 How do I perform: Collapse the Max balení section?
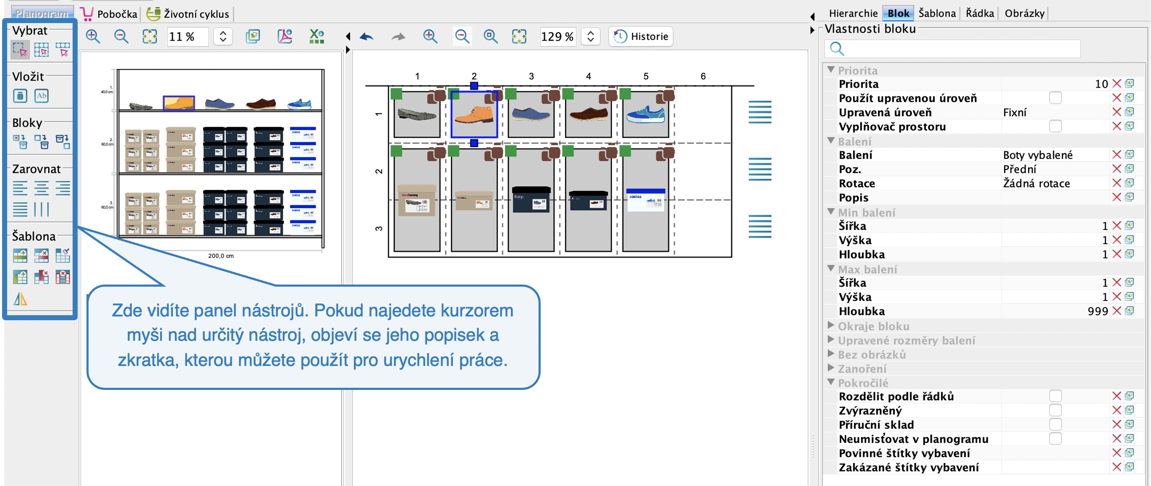[x=831, y=269]
